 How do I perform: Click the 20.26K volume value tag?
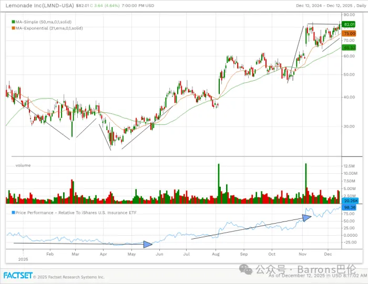point(349,201)
